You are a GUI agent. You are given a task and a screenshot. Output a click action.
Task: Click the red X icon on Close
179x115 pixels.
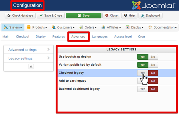tap(107, 15)
